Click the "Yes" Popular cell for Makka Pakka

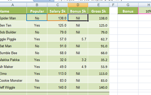click(37, 59)
